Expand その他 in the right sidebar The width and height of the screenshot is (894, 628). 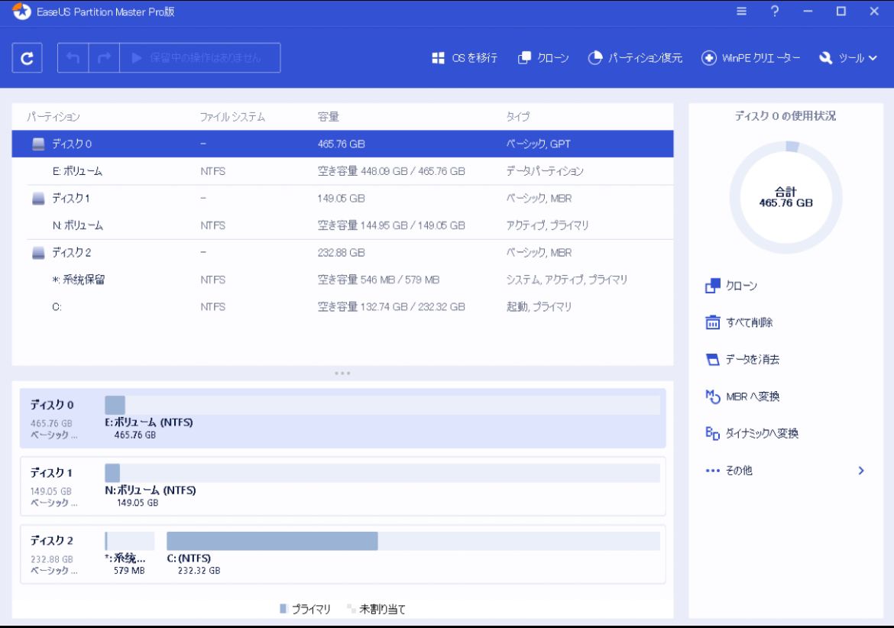click(739, 471)
